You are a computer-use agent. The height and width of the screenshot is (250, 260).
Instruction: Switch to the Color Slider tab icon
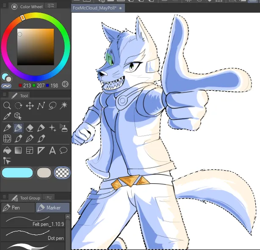click(x=51, y=6)
